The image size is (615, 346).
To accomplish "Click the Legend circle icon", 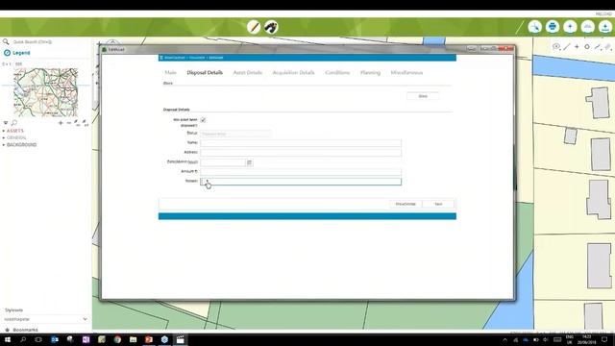I will 7,53.
